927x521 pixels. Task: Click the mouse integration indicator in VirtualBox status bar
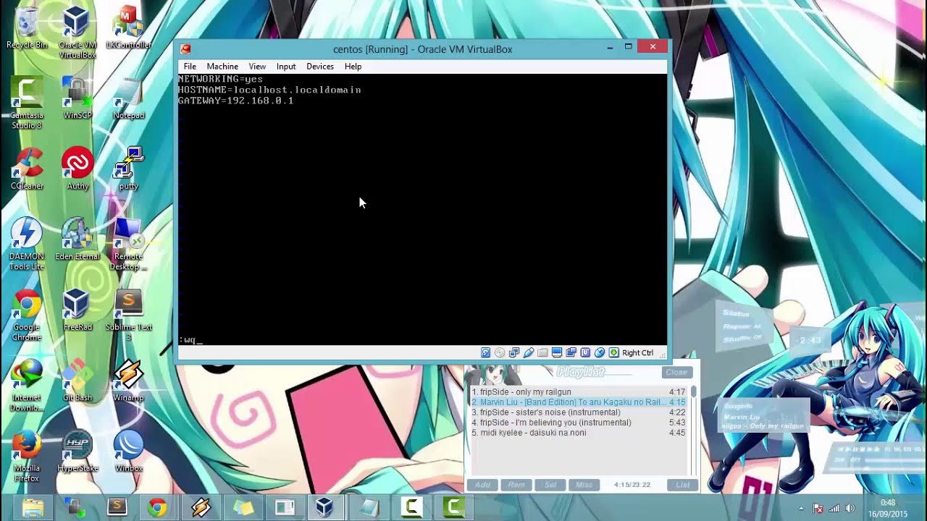(600, 352)
